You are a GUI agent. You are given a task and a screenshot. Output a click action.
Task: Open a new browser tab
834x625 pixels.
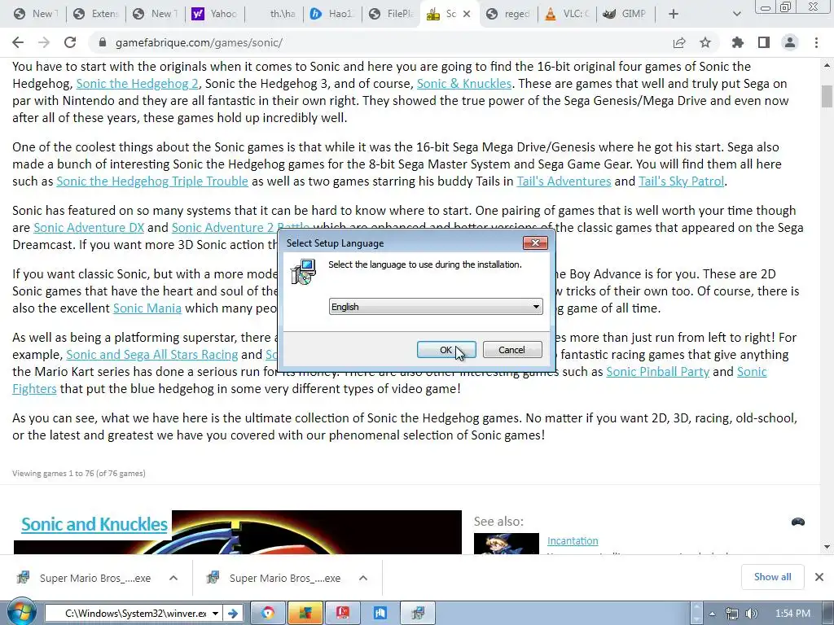(674, 14)
